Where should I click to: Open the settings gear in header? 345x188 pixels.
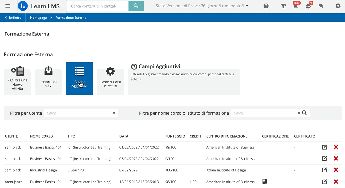point(338,6)
